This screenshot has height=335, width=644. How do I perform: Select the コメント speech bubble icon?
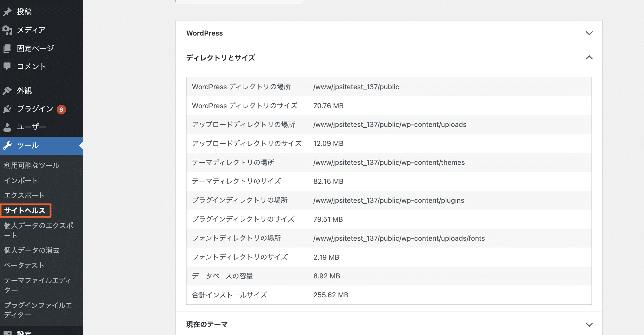[8, 66]
